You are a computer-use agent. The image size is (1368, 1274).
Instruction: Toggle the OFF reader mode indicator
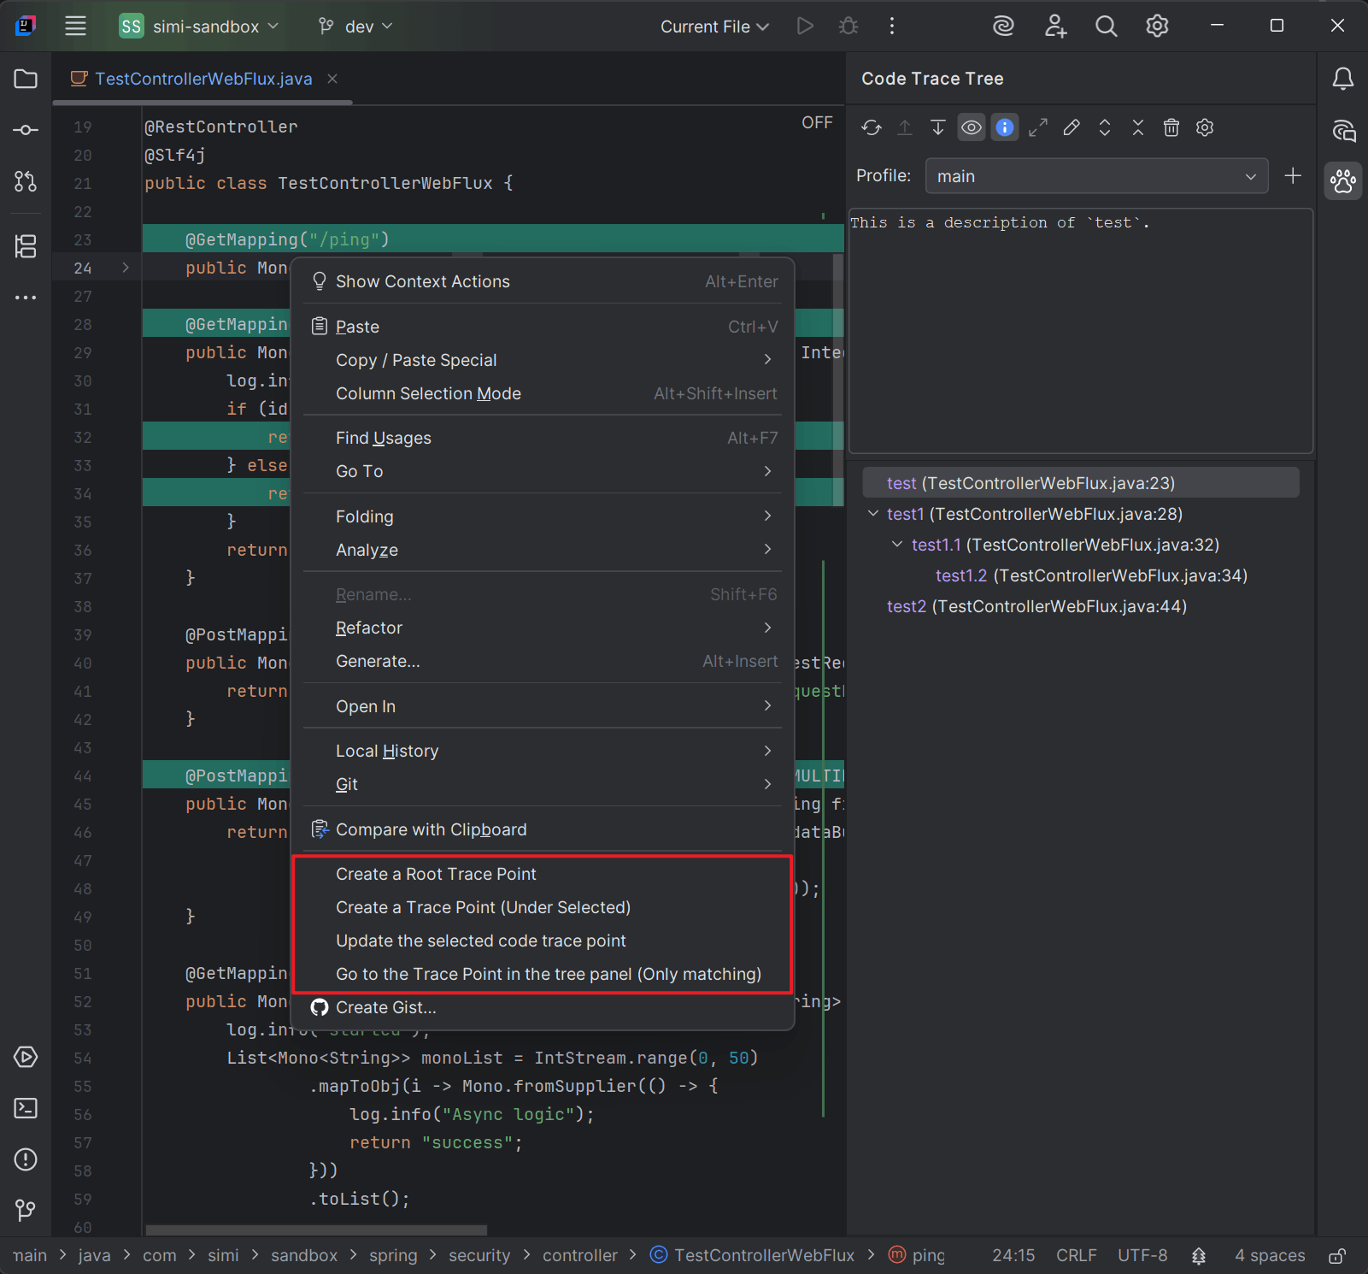(817, 122)
